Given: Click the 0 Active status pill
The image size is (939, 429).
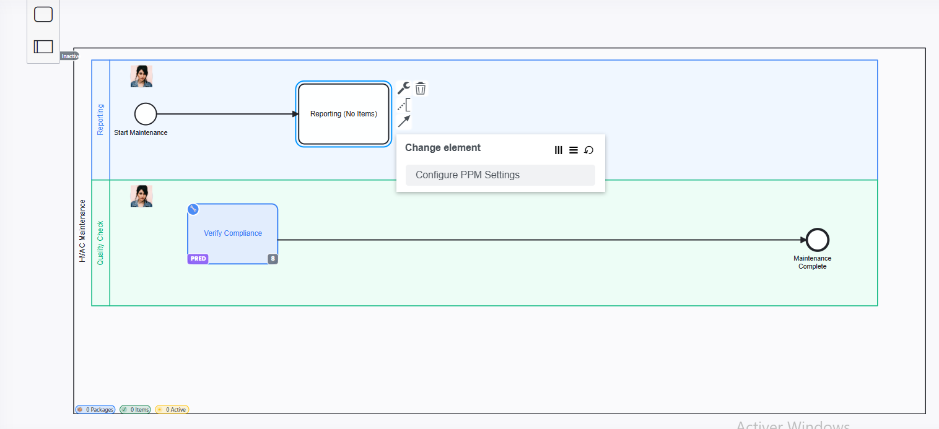Looking at the screenshot, I should [x=172, y=410].
